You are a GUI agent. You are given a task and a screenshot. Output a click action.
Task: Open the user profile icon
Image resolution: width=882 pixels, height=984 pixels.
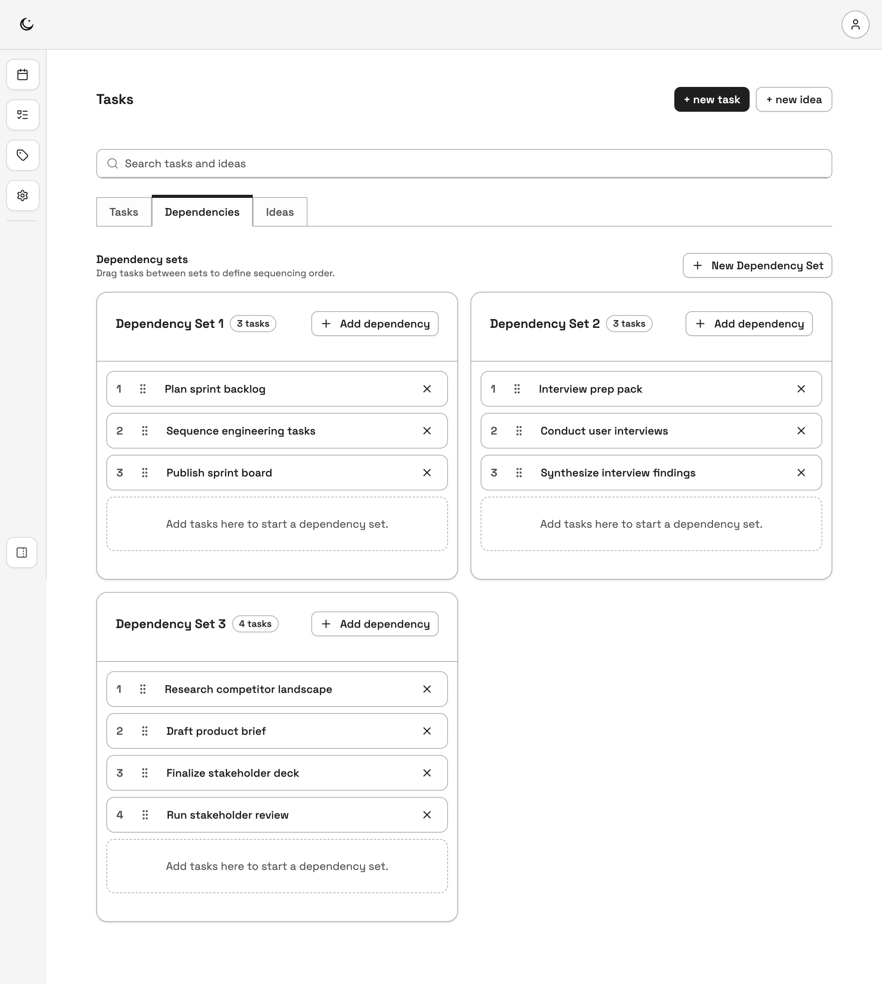[855, 24]
